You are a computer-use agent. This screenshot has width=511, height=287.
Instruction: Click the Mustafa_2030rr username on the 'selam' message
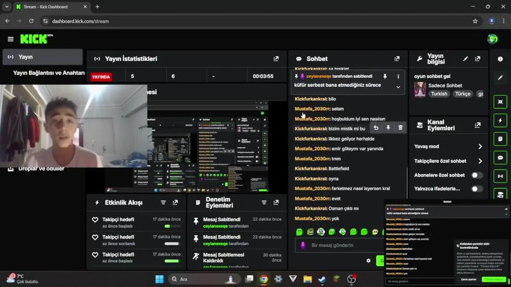pos(312,109)
